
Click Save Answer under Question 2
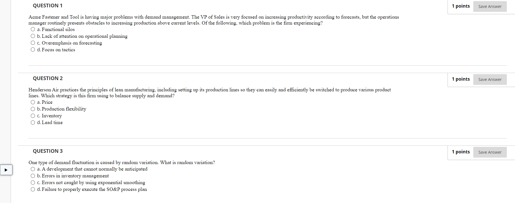[x=490, y=79]
